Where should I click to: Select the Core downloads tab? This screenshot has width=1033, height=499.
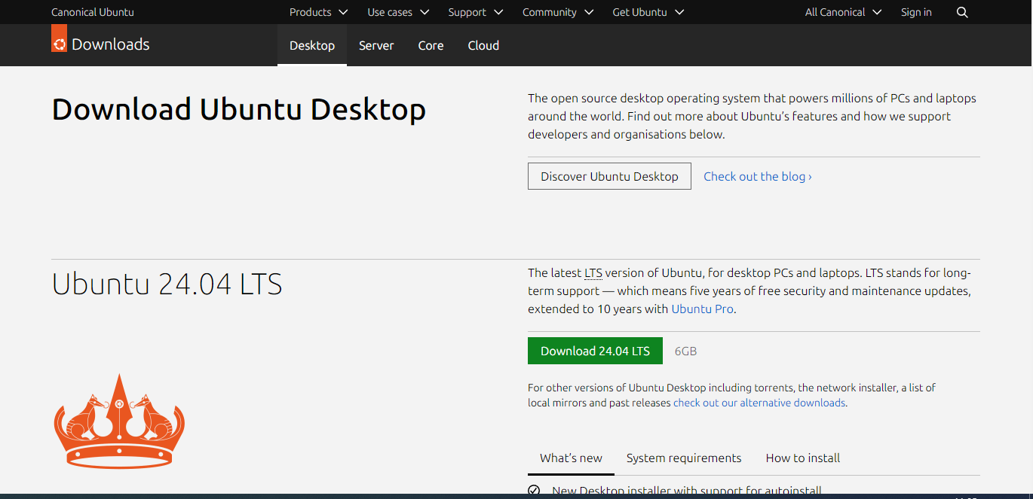click(x=431, y=45)
